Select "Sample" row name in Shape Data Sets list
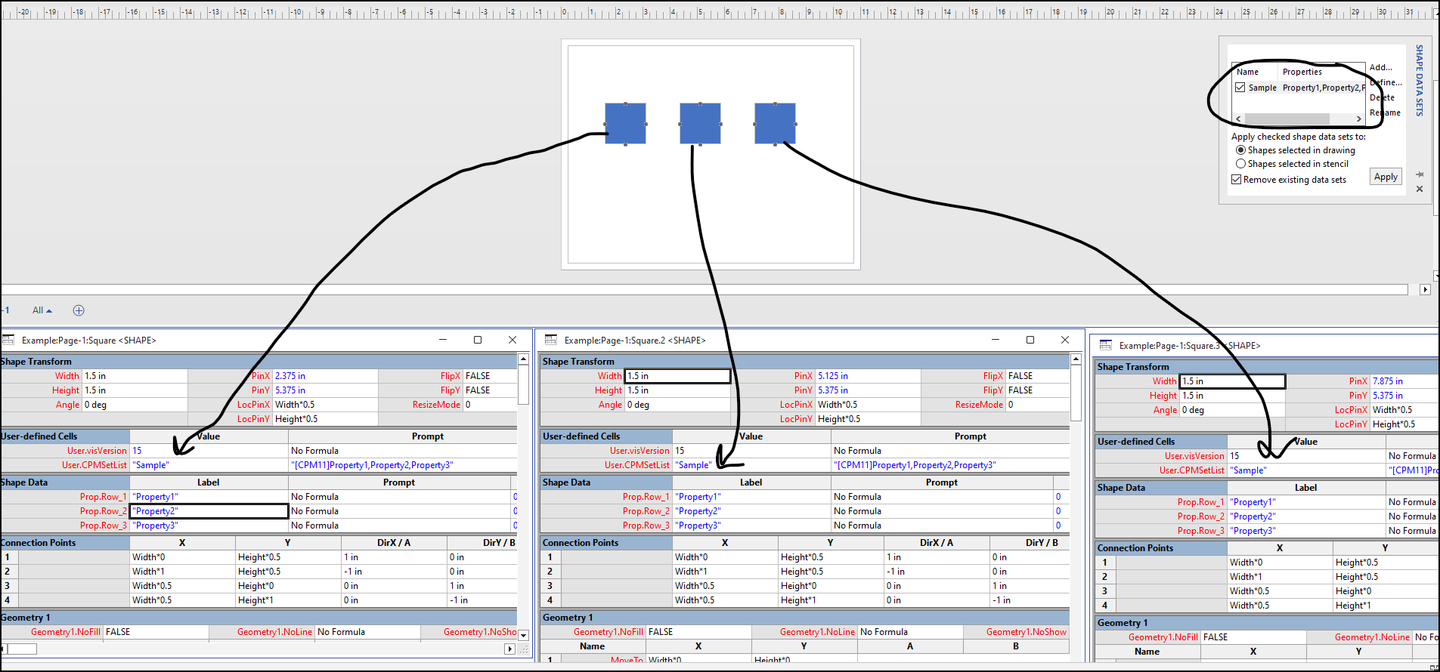1440x672 pixels. [x=1262, y=88]
